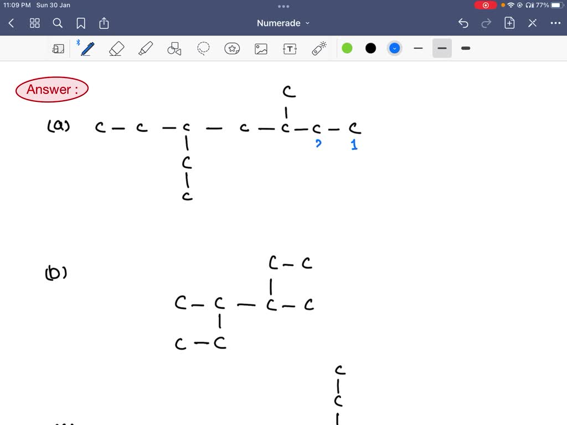Open the Numerade title dropdown

[283, 23]
